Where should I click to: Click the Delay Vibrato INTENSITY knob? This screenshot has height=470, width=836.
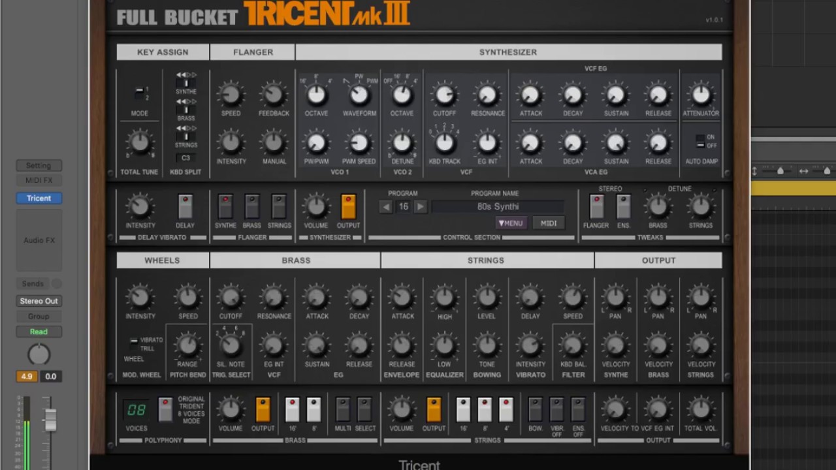[x=139, y=206]
